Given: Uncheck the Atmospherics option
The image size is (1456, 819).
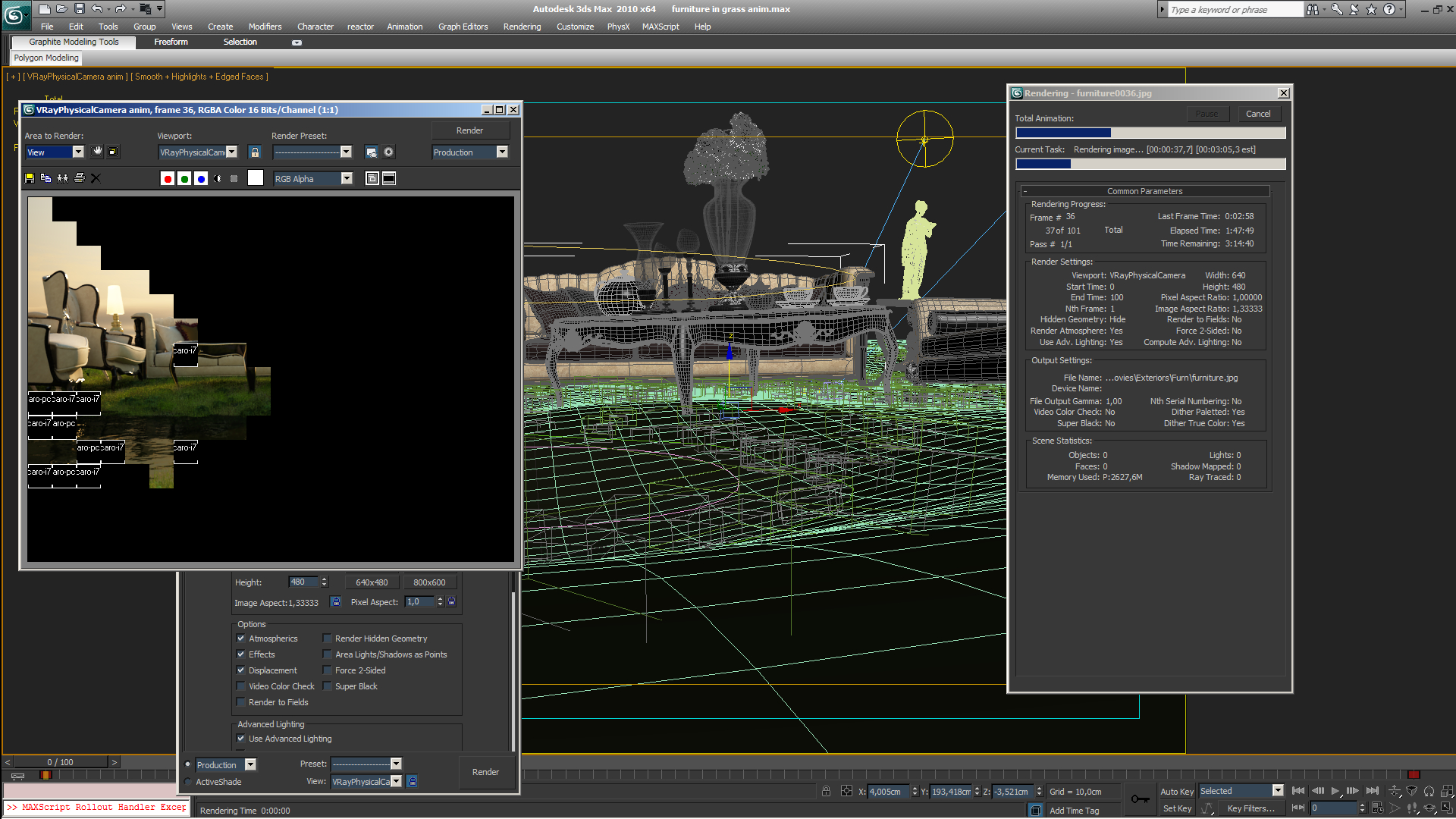Looking at the screenshot, I should [x=241, y=639].
